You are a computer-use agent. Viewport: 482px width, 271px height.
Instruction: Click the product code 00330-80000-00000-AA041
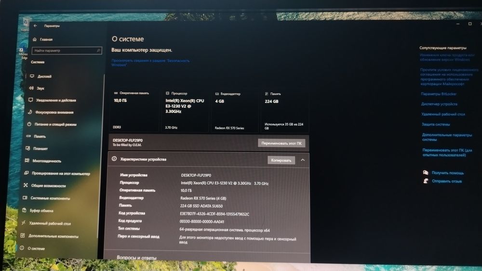[x=202, y=221]
